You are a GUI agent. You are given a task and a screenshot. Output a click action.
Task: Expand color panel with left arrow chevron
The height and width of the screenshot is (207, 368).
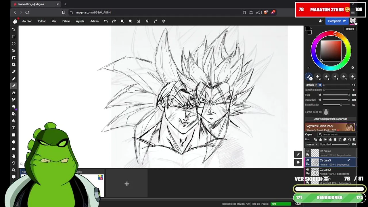pos(309,68)
